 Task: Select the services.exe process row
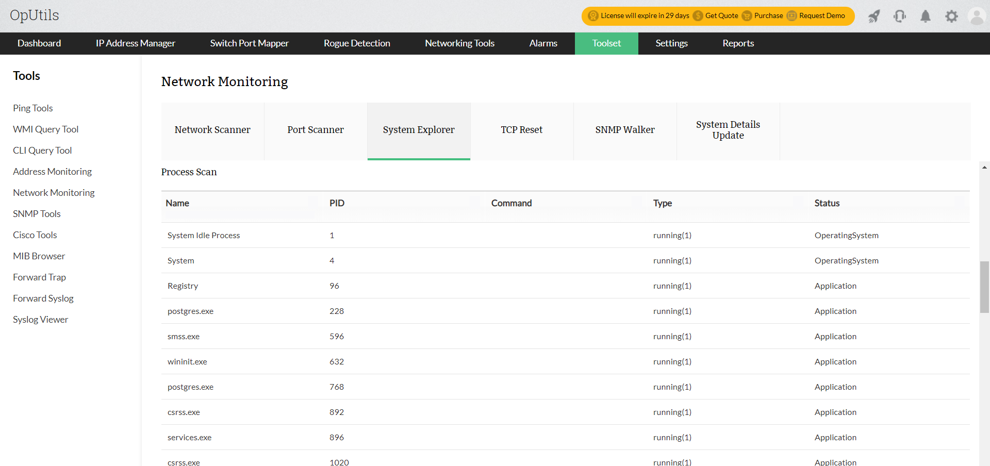click(x=566, y=438)
